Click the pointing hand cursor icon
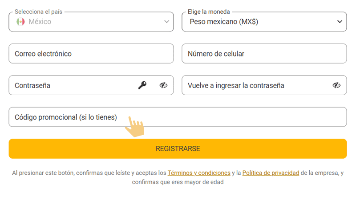This screenshot has height=200, width=356. (x=134, y=127)
